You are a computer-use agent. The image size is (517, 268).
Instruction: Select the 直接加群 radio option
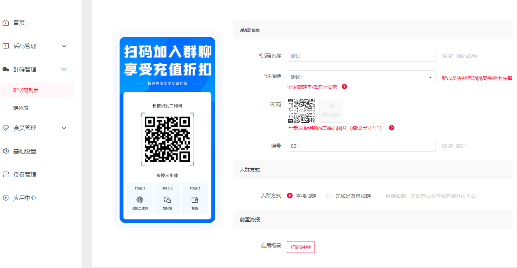pos(290,196)
